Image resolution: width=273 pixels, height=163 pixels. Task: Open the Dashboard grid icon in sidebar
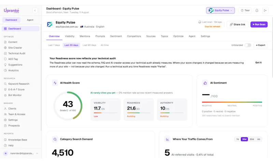[5, 29]
